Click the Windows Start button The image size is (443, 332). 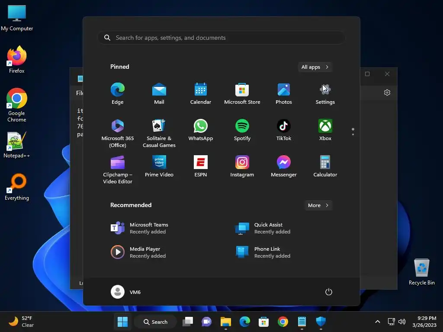(122, 322)
